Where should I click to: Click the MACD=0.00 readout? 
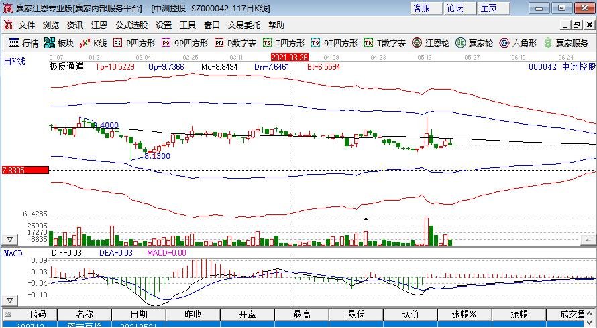(167, 253)
